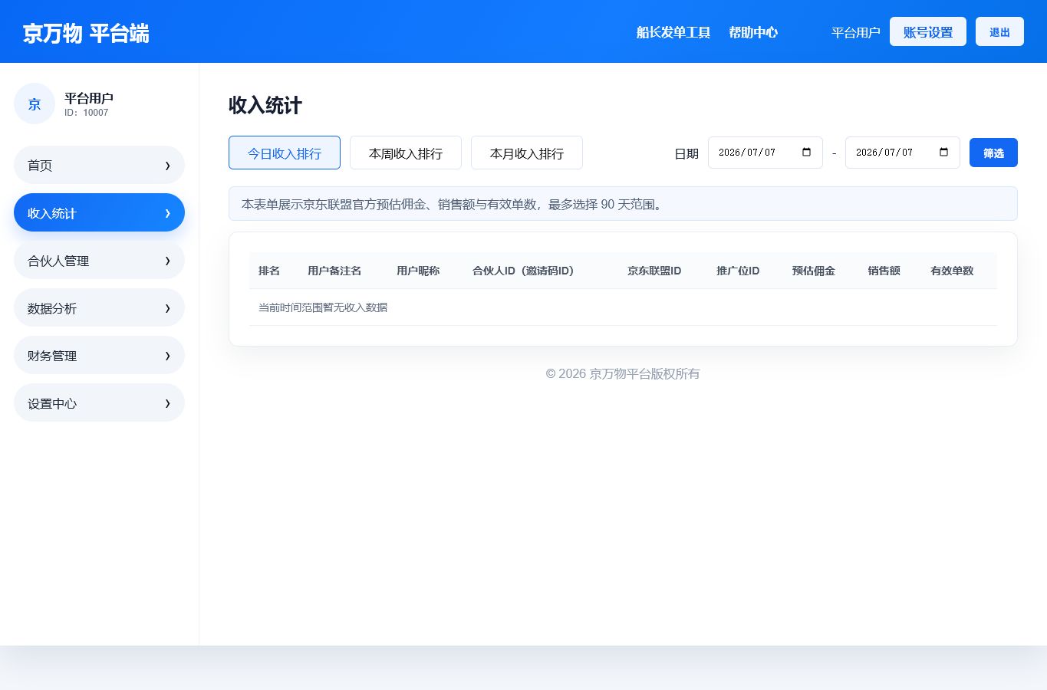Click the 合伙人ID（邀请码ID） column header

point(524,271)
